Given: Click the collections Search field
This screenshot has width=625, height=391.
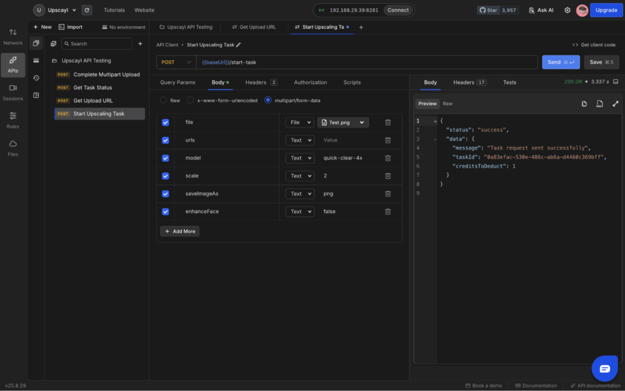Looking at the screenshot, I should (x=98, y=44).
